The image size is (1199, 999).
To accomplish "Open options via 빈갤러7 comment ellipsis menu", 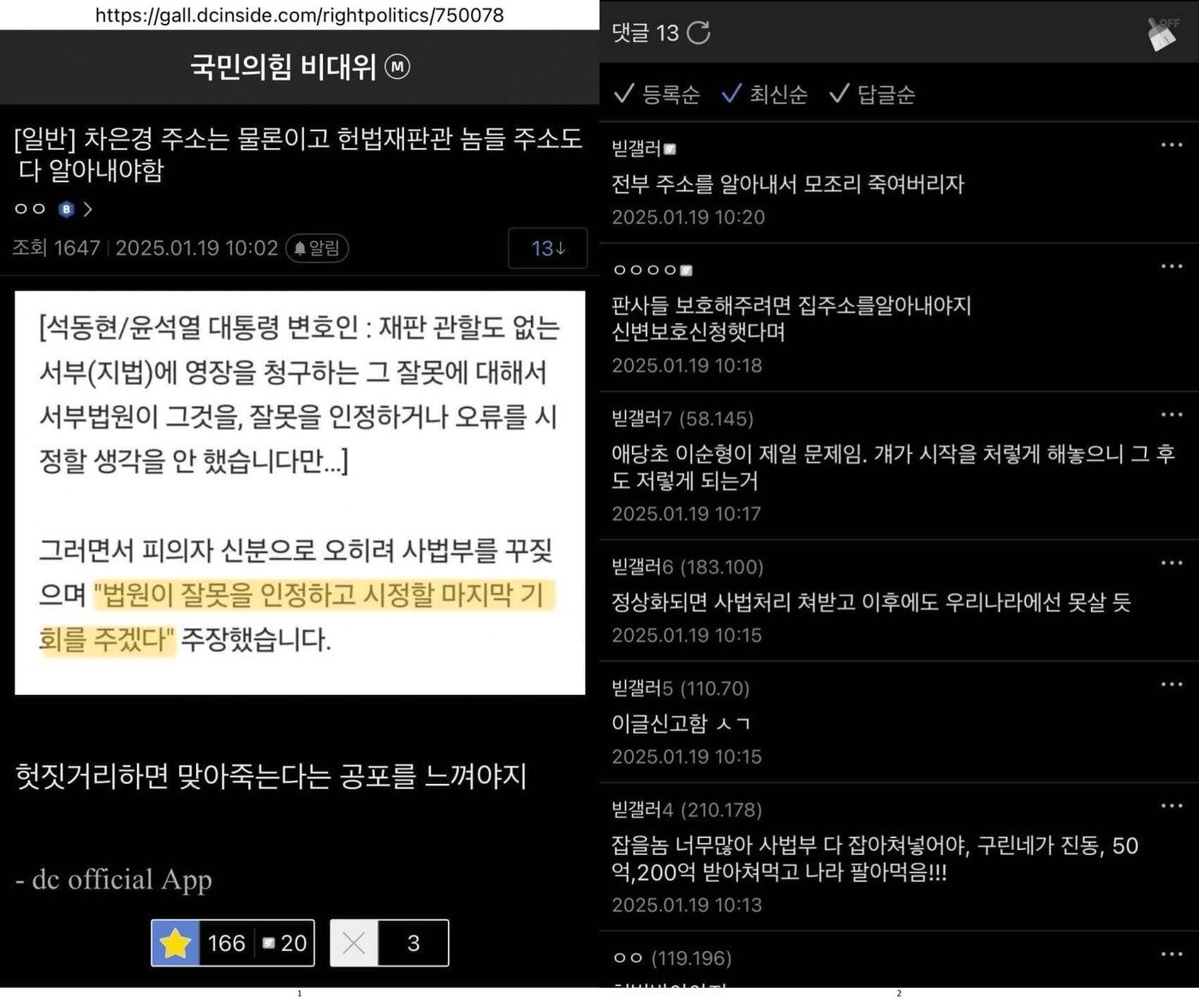I will 1172,415.
